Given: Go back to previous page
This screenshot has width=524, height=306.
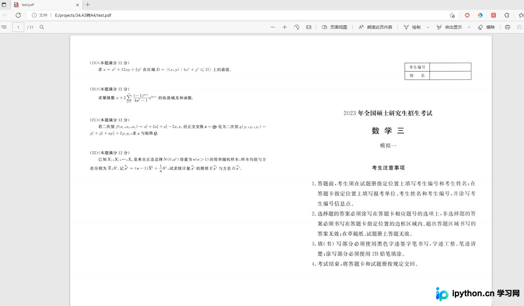Looking at the screenshot, I should coord(5,15).
